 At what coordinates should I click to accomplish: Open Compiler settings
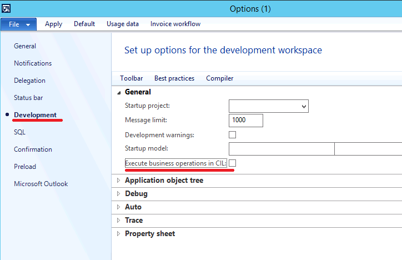(x=220, y=78)
